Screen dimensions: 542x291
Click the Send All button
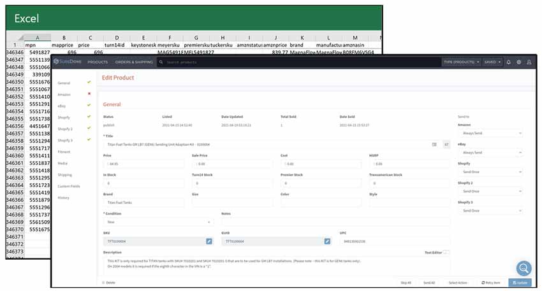click(x=429, y=283)
